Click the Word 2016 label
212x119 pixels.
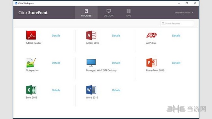[x=92, y=97]
